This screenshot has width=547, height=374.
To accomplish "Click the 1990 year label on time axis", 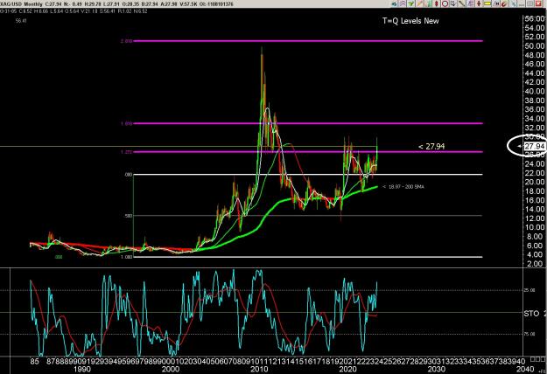I will [82, 369].
